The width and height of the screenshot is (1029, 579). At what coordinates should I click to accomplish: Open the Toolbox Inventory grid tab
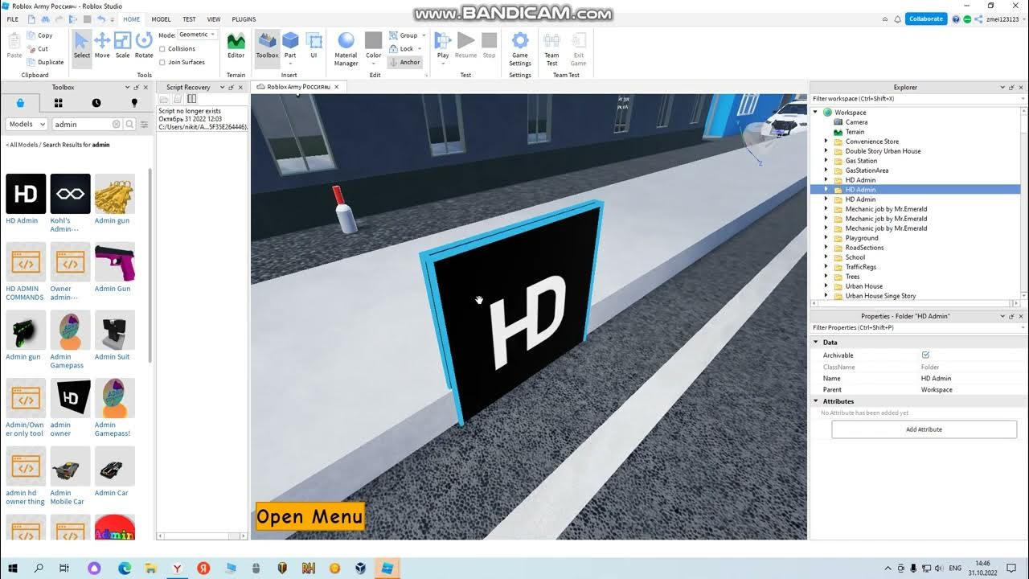point(58,103)
